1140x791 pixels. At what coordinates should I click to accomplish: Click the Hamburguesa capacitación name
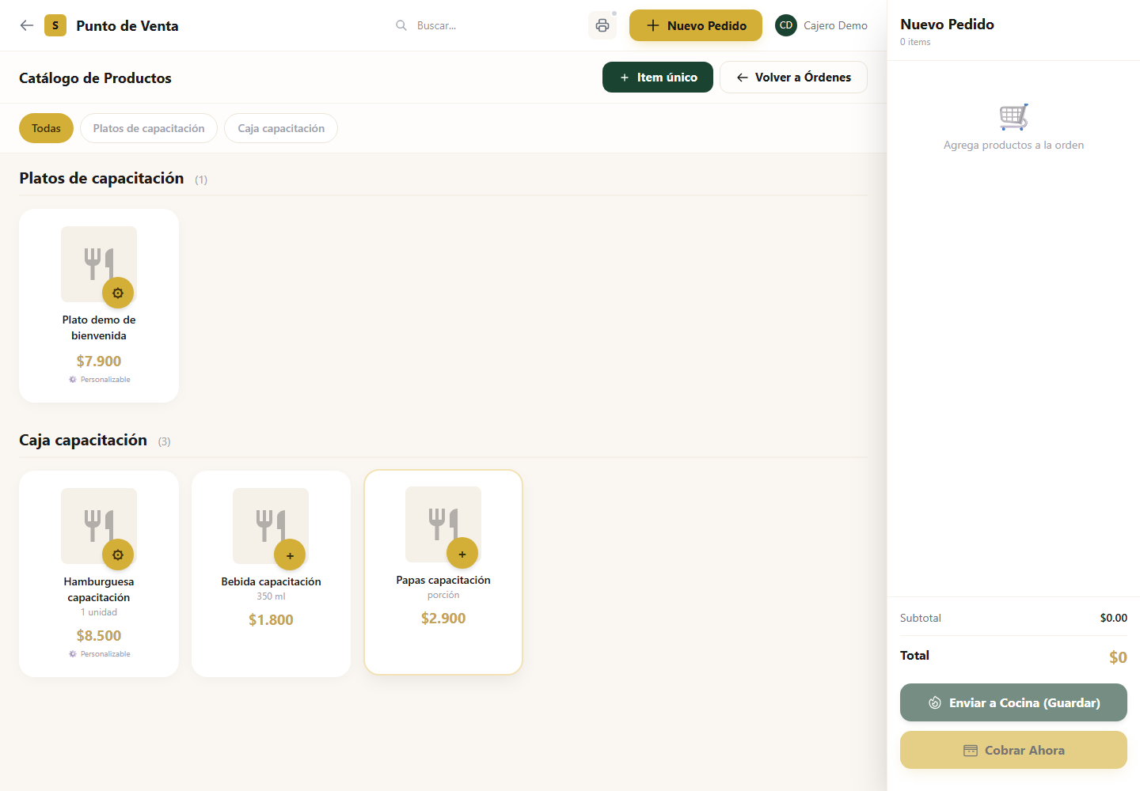click(x=99, y=589)
